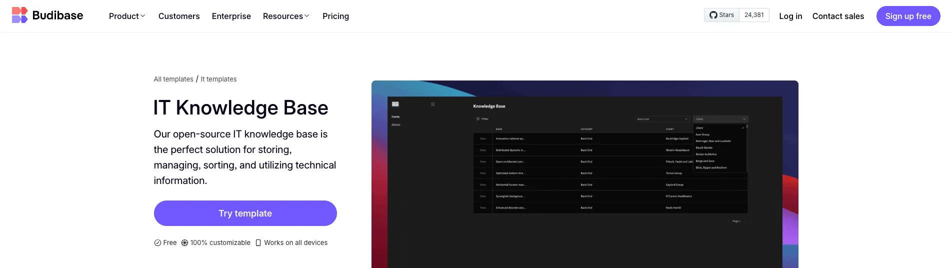Click the GitHub Stars button

pyautogui.click(x=721, y=15)
